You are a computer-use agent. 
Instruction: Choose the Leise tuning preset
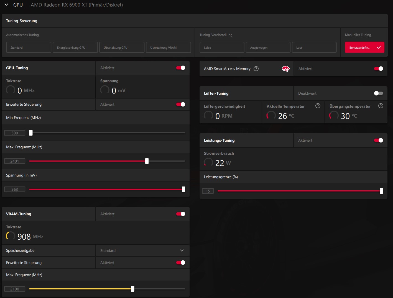(222, 47)
